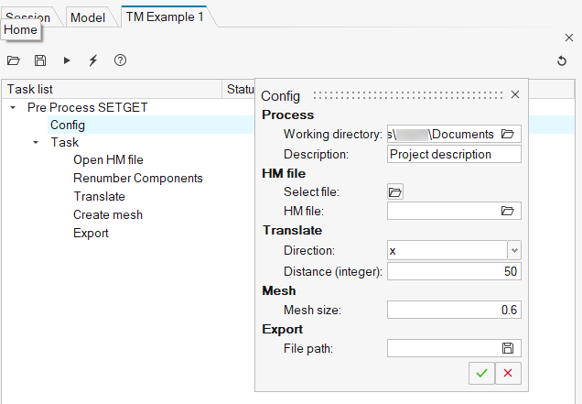Browse for the working directory folder

point(508,134)
